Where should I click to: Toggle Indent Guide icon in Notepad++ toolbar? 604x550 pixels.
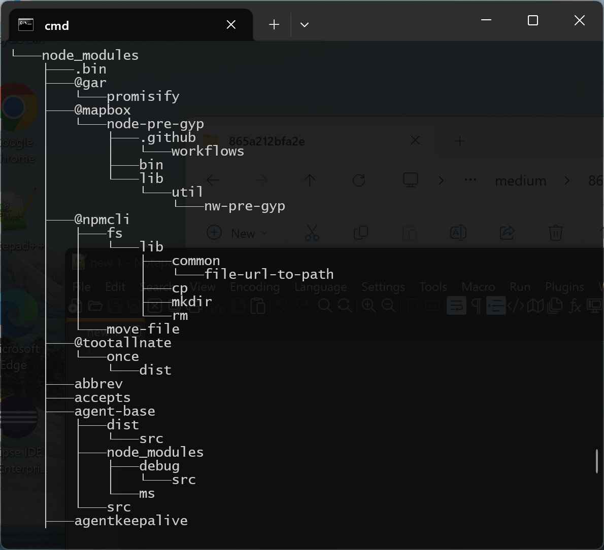click(496, 306)
